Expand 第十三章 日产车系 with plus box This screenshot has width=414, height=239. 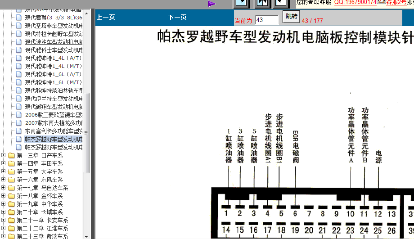click(x=3, y=155)
